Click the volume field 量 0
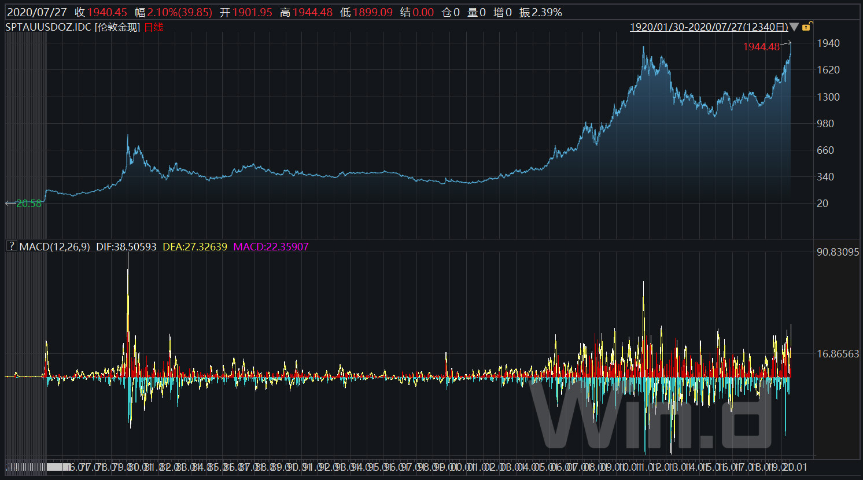Viewport: 863px width, 480px height. pyautogui.click(x=477, y=12)
